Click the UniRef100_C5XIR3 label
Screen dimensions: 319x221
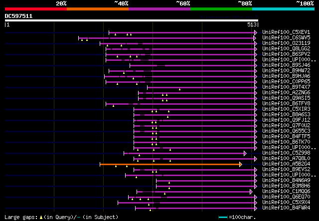(x=286, y=109)
